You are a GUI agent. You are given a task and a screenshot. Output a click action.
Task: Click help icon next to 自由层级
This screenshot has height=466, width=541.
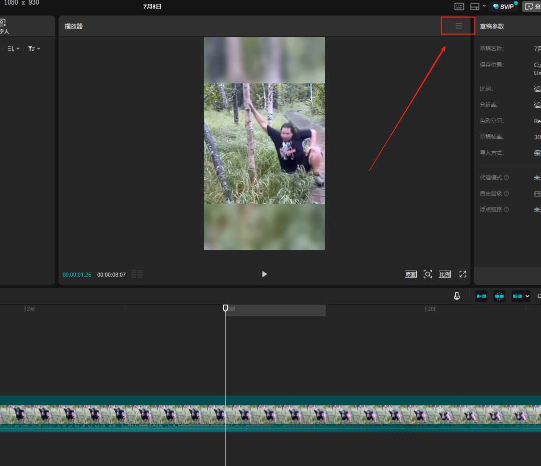click(506, 193)
